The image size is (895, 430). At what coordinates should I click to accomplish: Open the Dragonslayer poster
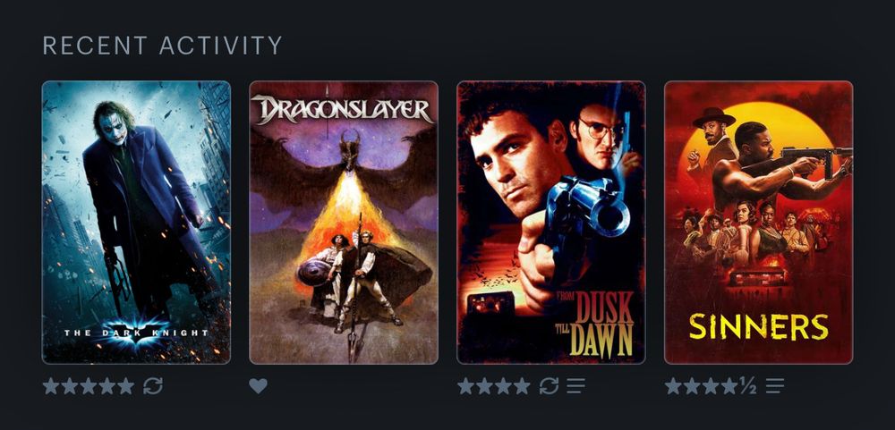pos(344,223)
